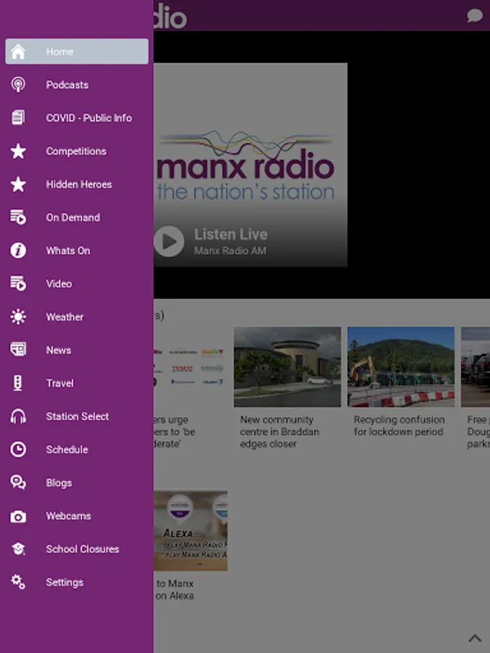Open the Braddan community centre photo
This screenshot has height=653, width=490.
pos(287,366)
